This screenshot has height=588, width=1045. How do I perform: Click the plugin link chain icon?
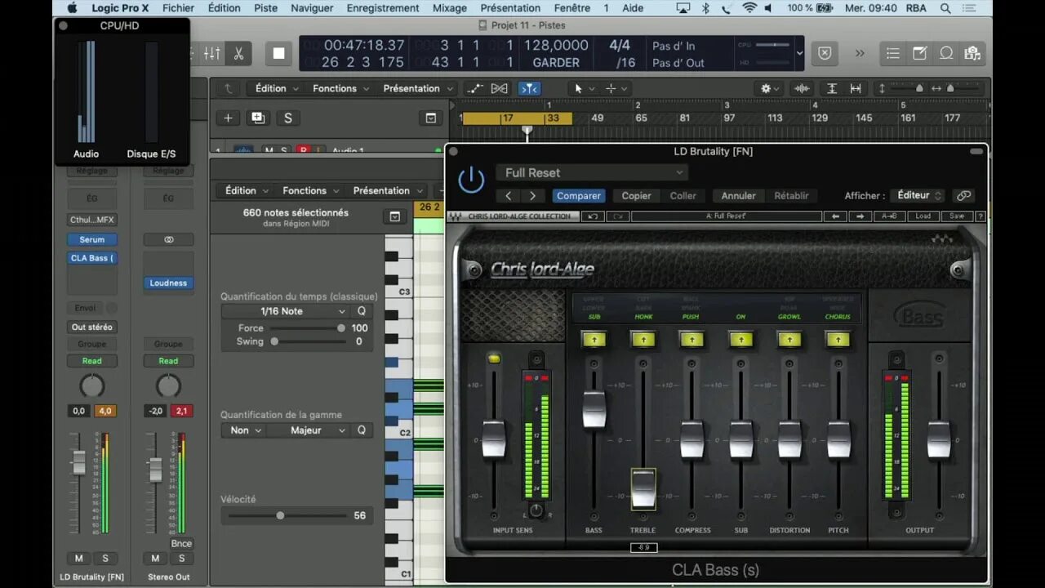[963, 196]
